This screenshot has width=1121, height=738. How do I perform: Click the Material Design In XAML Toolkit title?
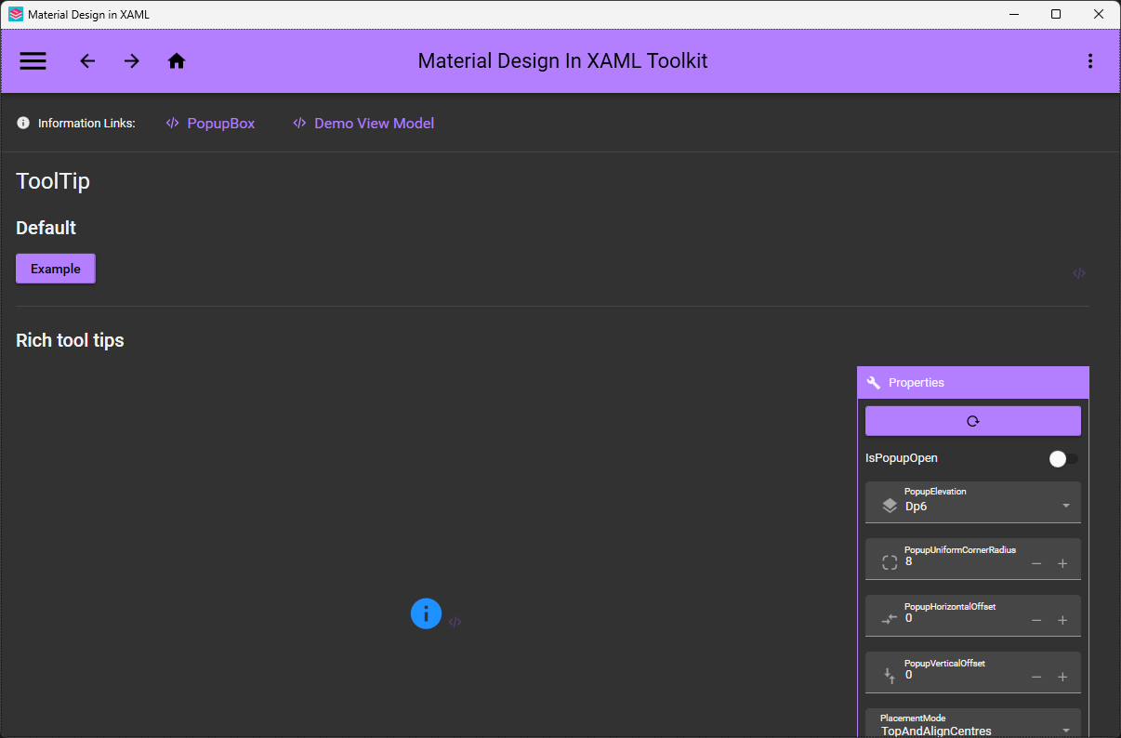click(x=562, y=61)
